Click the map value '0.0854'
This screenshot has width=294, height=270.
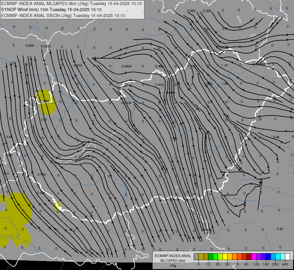pos(126,66)
